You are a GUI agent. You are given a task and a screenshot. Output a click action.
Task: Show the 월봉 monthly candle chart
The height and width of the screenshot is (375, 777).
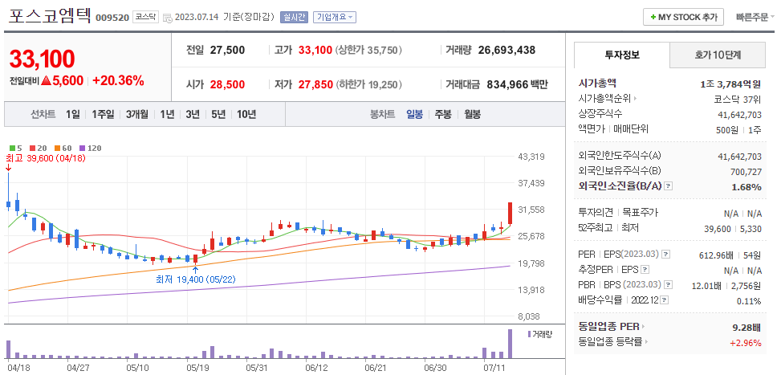tap(472, 115)
